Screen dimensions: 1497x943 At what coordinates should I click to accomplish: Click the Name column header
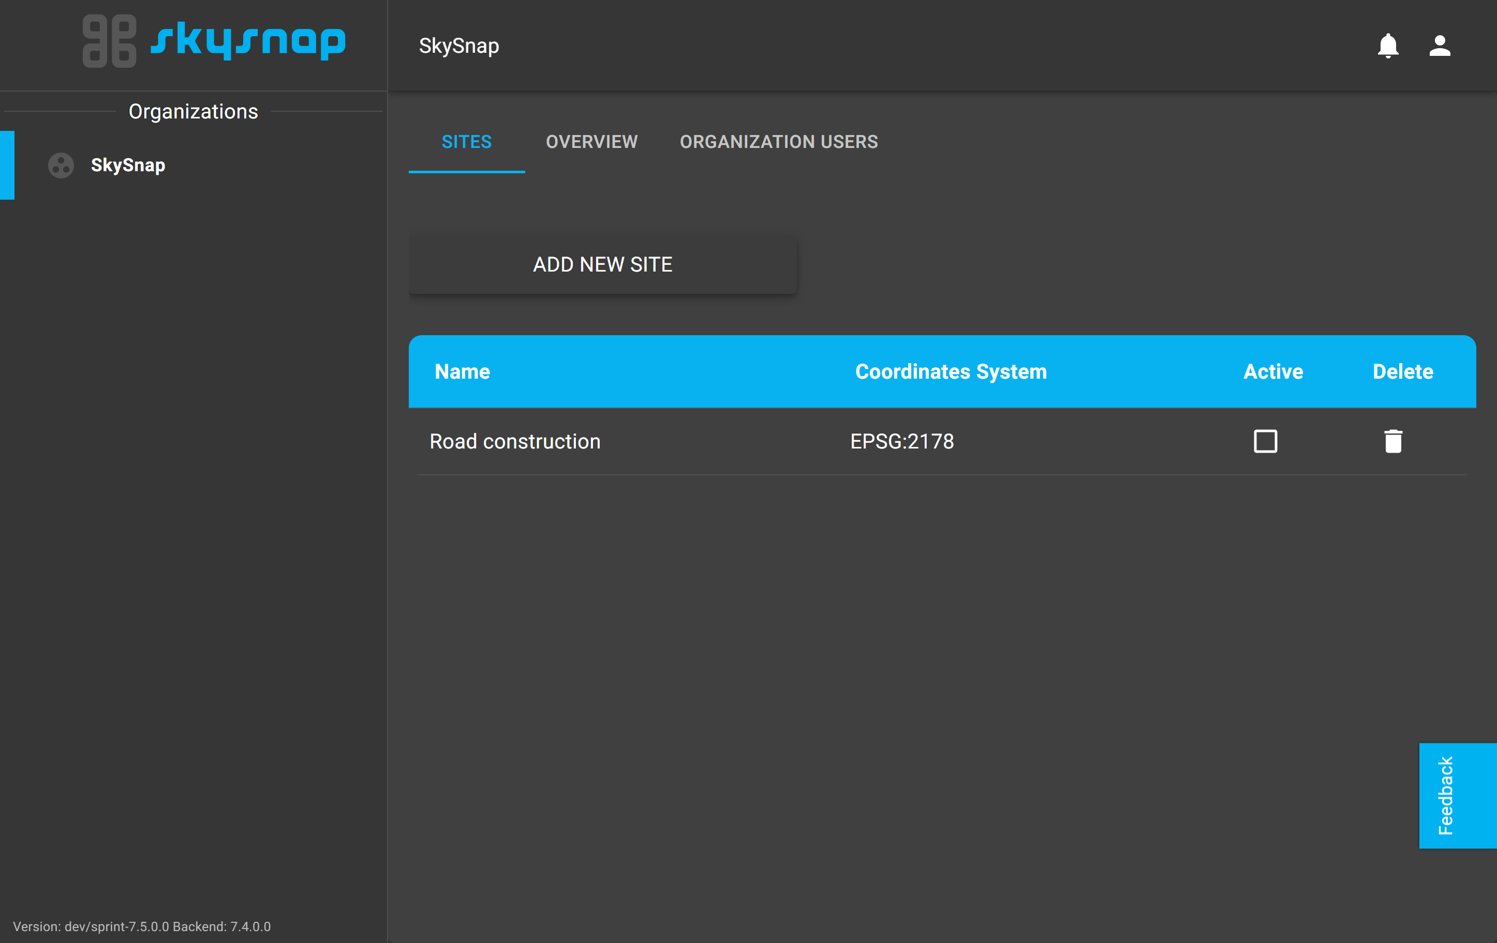point(462,372)
